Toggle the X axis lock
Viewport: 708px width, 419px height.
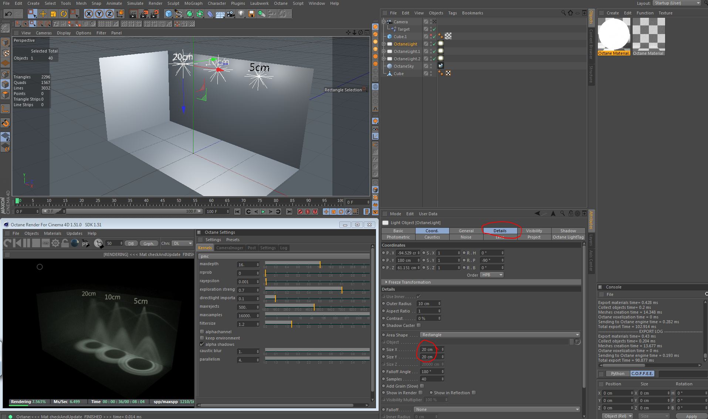tap(89, 14)
